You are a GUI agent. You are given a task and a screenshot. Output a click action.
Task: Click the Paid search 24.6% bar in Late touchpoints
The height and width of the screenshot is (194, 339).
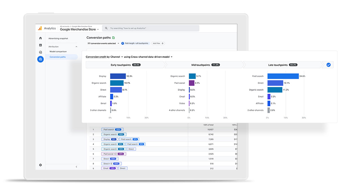click(x=283, y=76)
